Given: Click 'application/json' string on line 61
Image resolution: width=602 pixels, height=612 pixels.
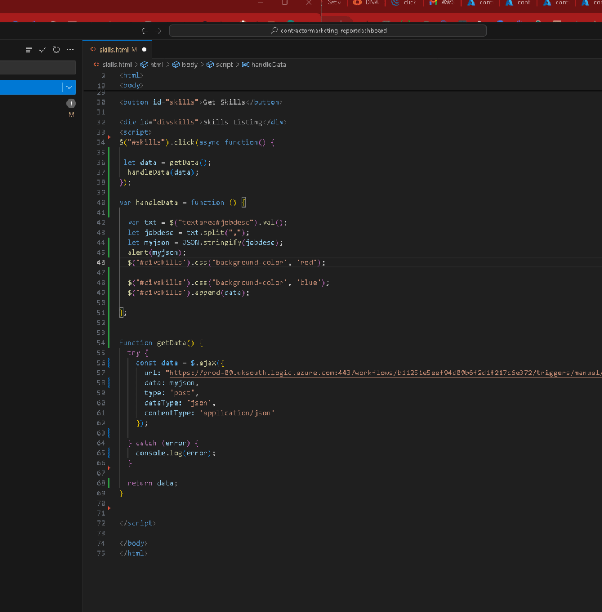Looking at the screenshot, I should coord(237,413).
